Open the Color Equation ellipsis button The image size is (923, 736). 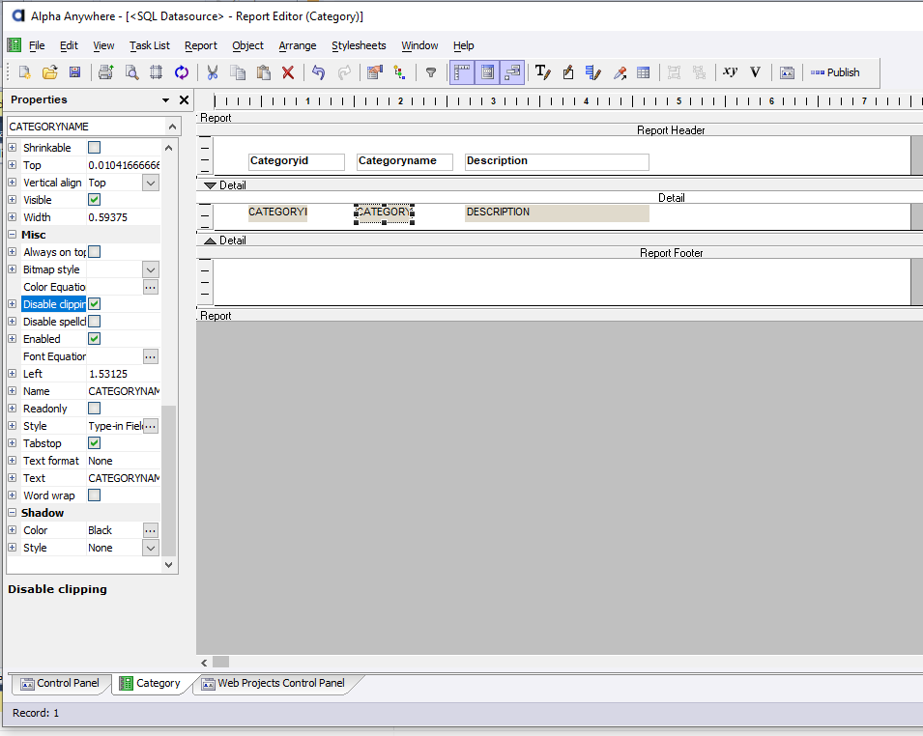(x=151, y=287)
